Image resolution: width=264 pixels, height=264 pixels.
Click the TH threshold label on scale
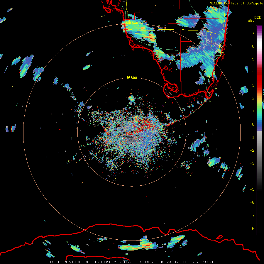point(252,228)
